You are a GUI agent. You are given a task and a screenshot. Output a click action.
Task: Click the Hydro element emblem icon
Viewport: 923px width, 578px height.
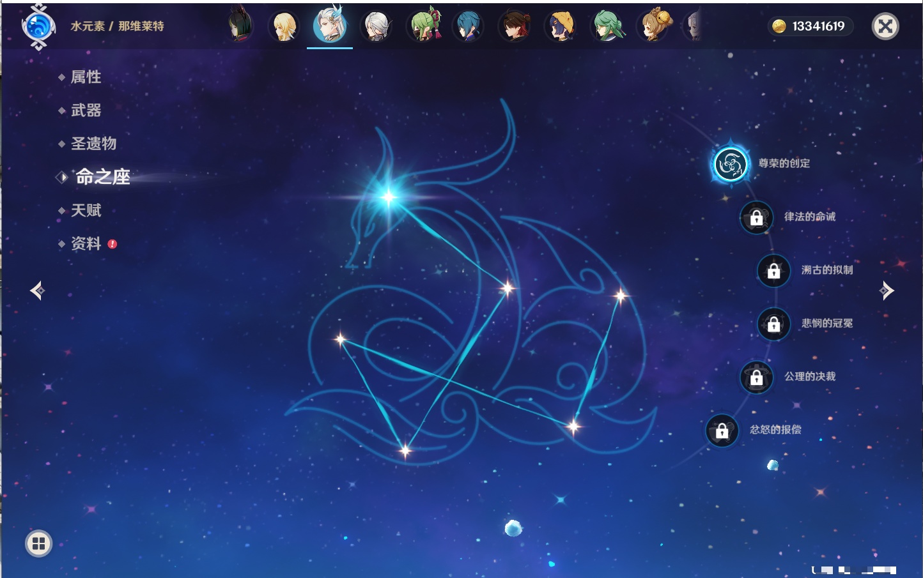coord(38,26)
